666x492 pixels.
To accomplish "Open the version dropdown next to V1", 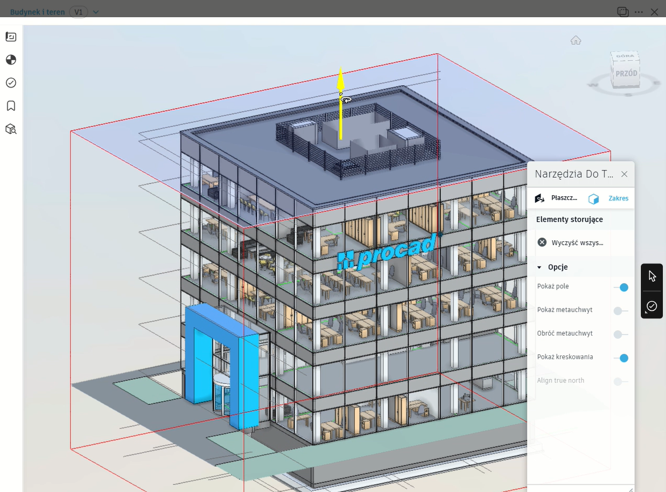I will (96, 12).
